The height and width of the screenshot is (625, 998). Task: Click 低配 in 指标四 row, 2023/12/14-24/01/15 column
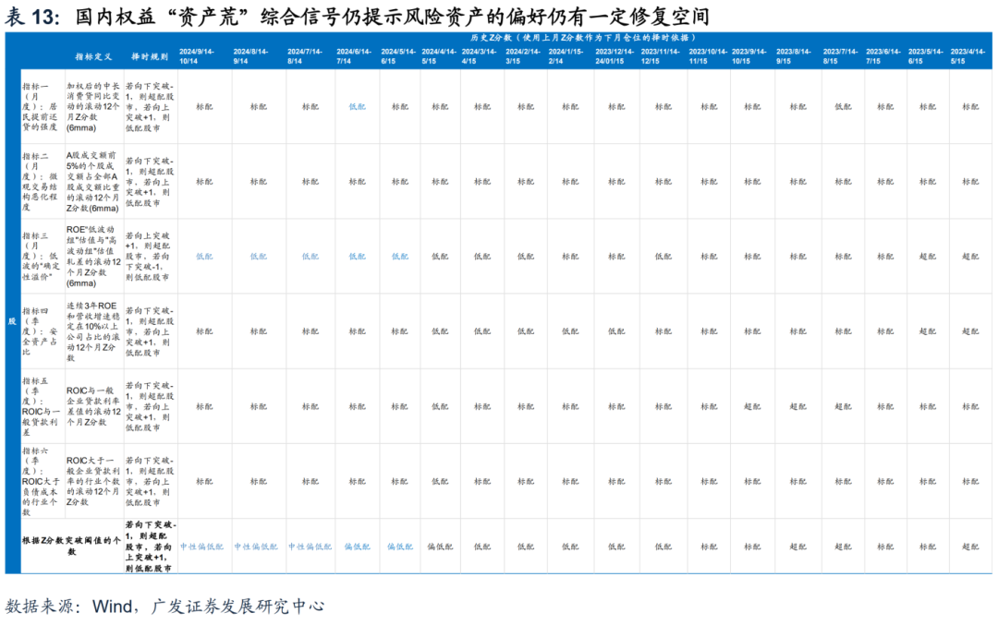616,331
